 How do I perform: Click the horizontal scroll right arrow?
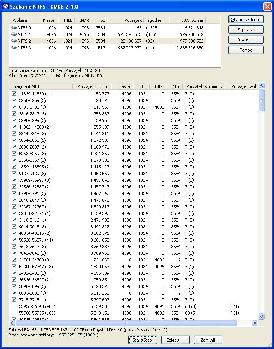tap(254, 323)
